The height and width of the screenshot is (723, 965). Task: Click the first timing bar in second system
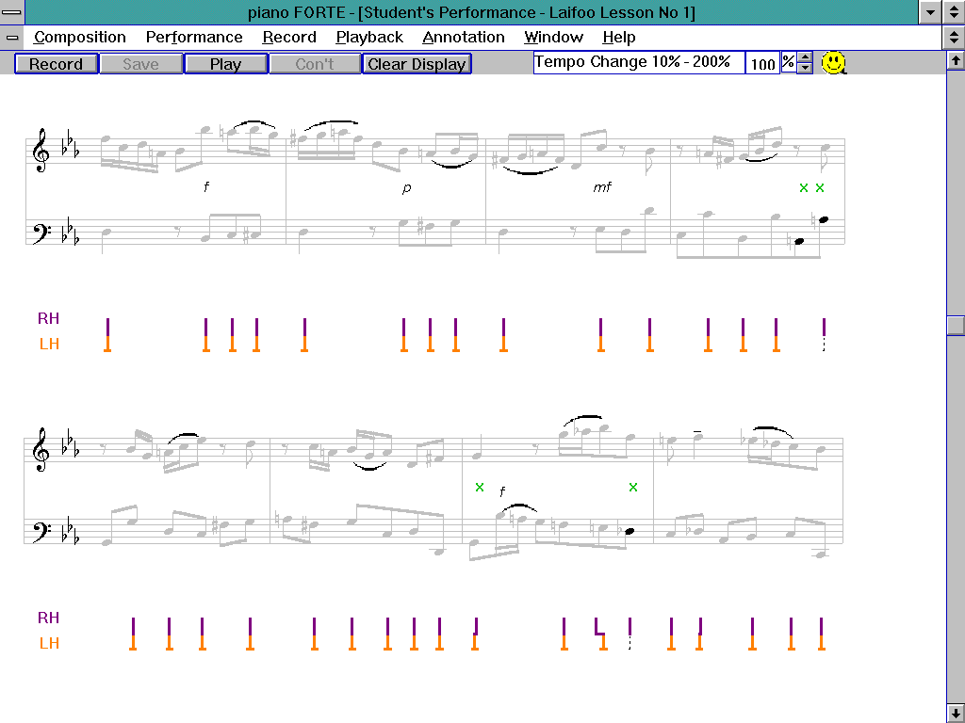[x=133, y=634]
